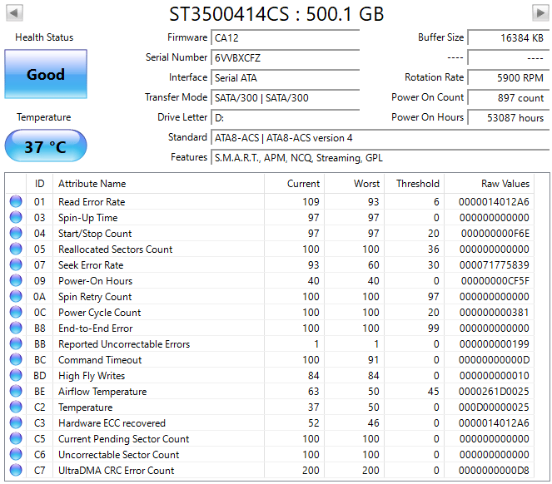This screenshot has height=484, width=552.
Task: Go to next disk with right arrow
Action: pos(540,13)
